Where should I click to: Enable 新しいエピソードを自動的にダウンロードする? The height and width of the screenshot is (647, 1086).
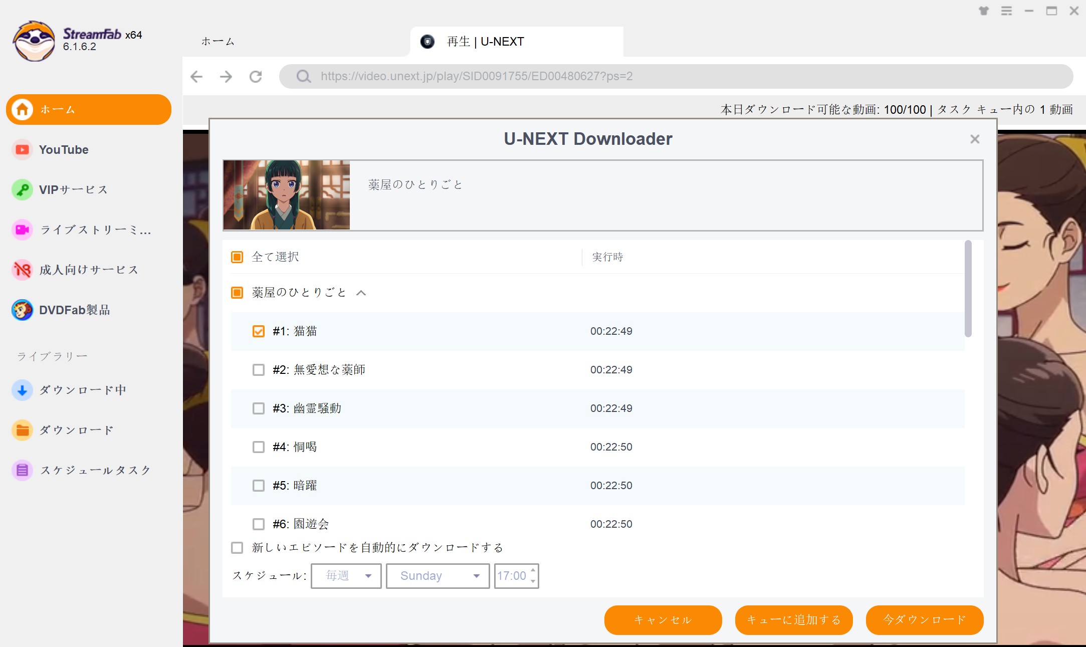pyautogui.click(x=237, y=548)
